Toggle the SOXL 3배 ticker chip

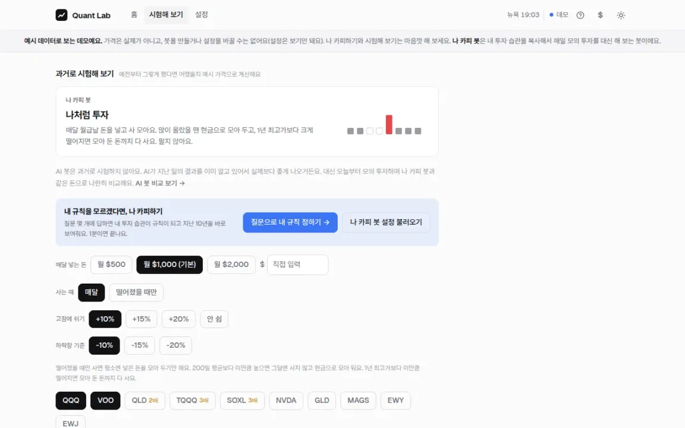coord(243,401)
